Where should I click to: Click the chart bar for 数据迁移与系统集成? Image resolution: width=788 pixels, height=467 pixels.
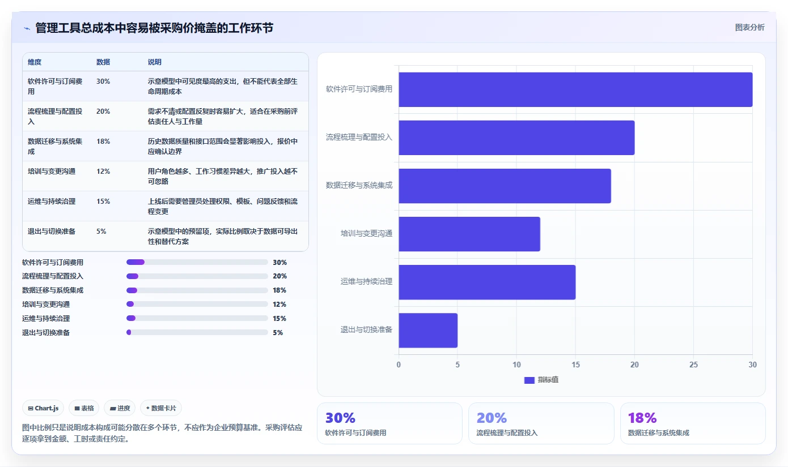point(505,186)
